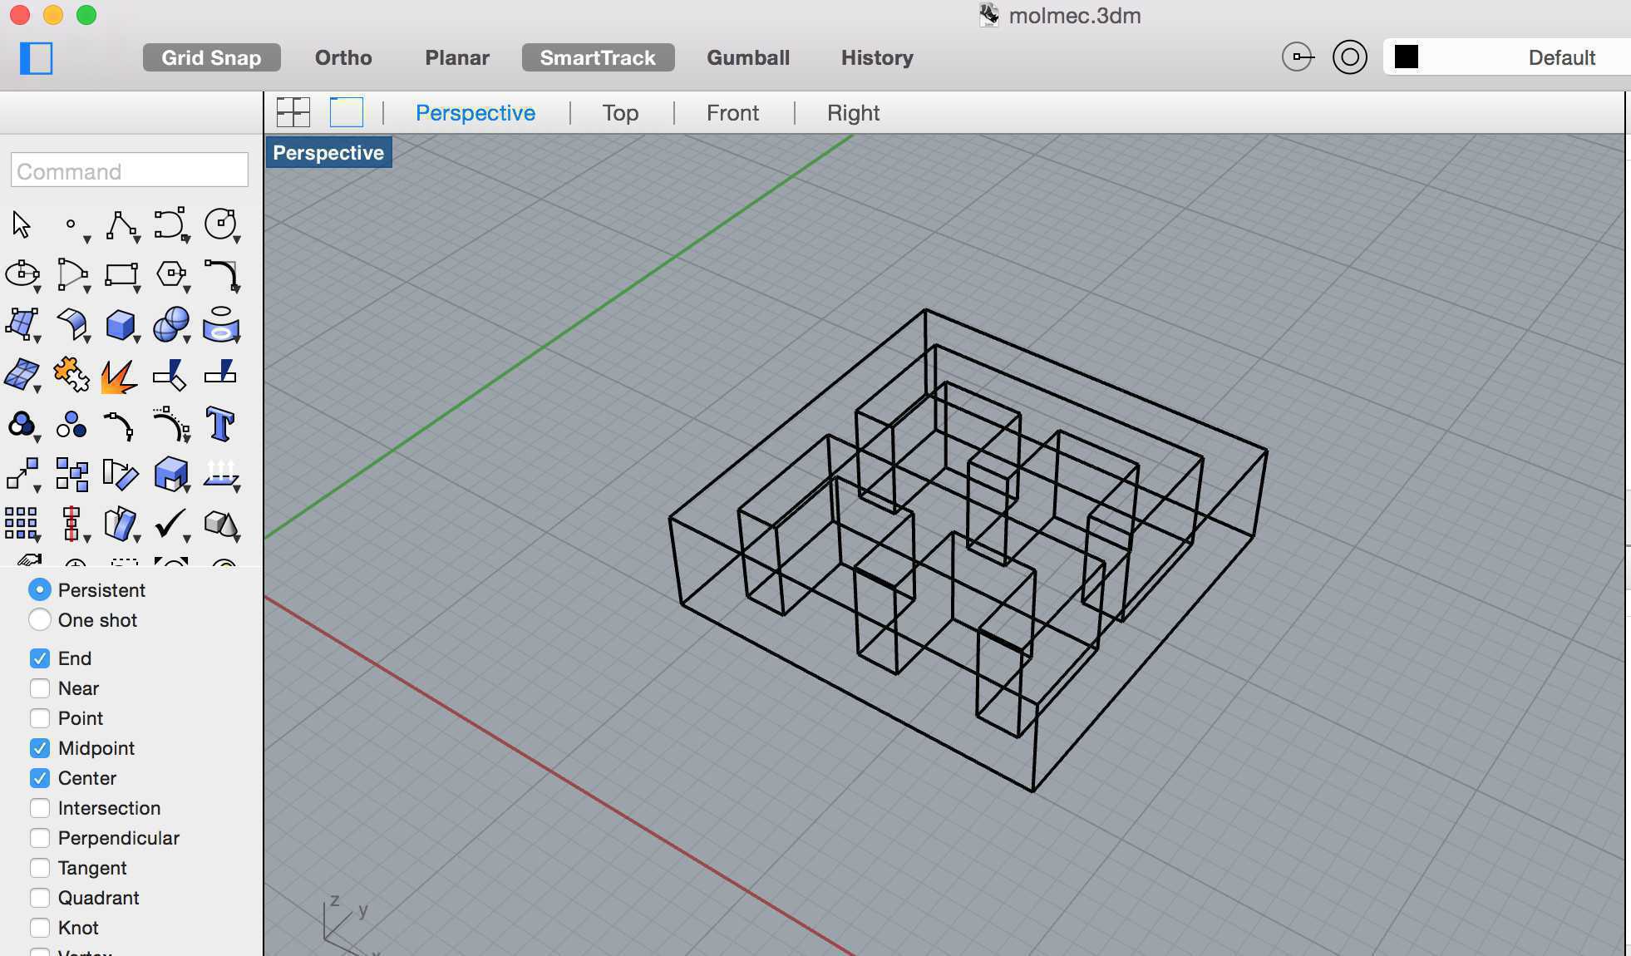
Task: Toggle the left sidebar panel icon
Action: pos(36,58)
